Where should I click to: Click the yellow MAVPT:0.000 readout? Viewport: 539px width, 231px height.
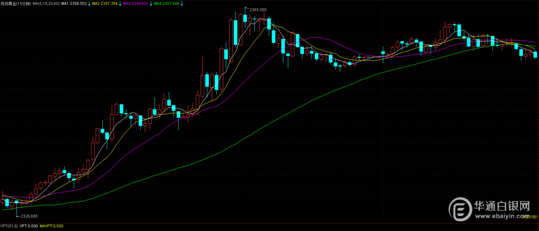coord(52,226)
